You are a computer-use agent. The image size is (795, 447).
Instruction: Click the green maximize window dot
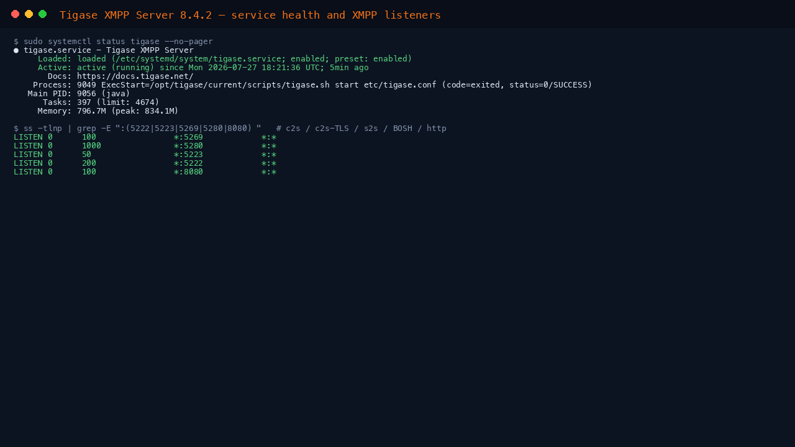(42, 14)
